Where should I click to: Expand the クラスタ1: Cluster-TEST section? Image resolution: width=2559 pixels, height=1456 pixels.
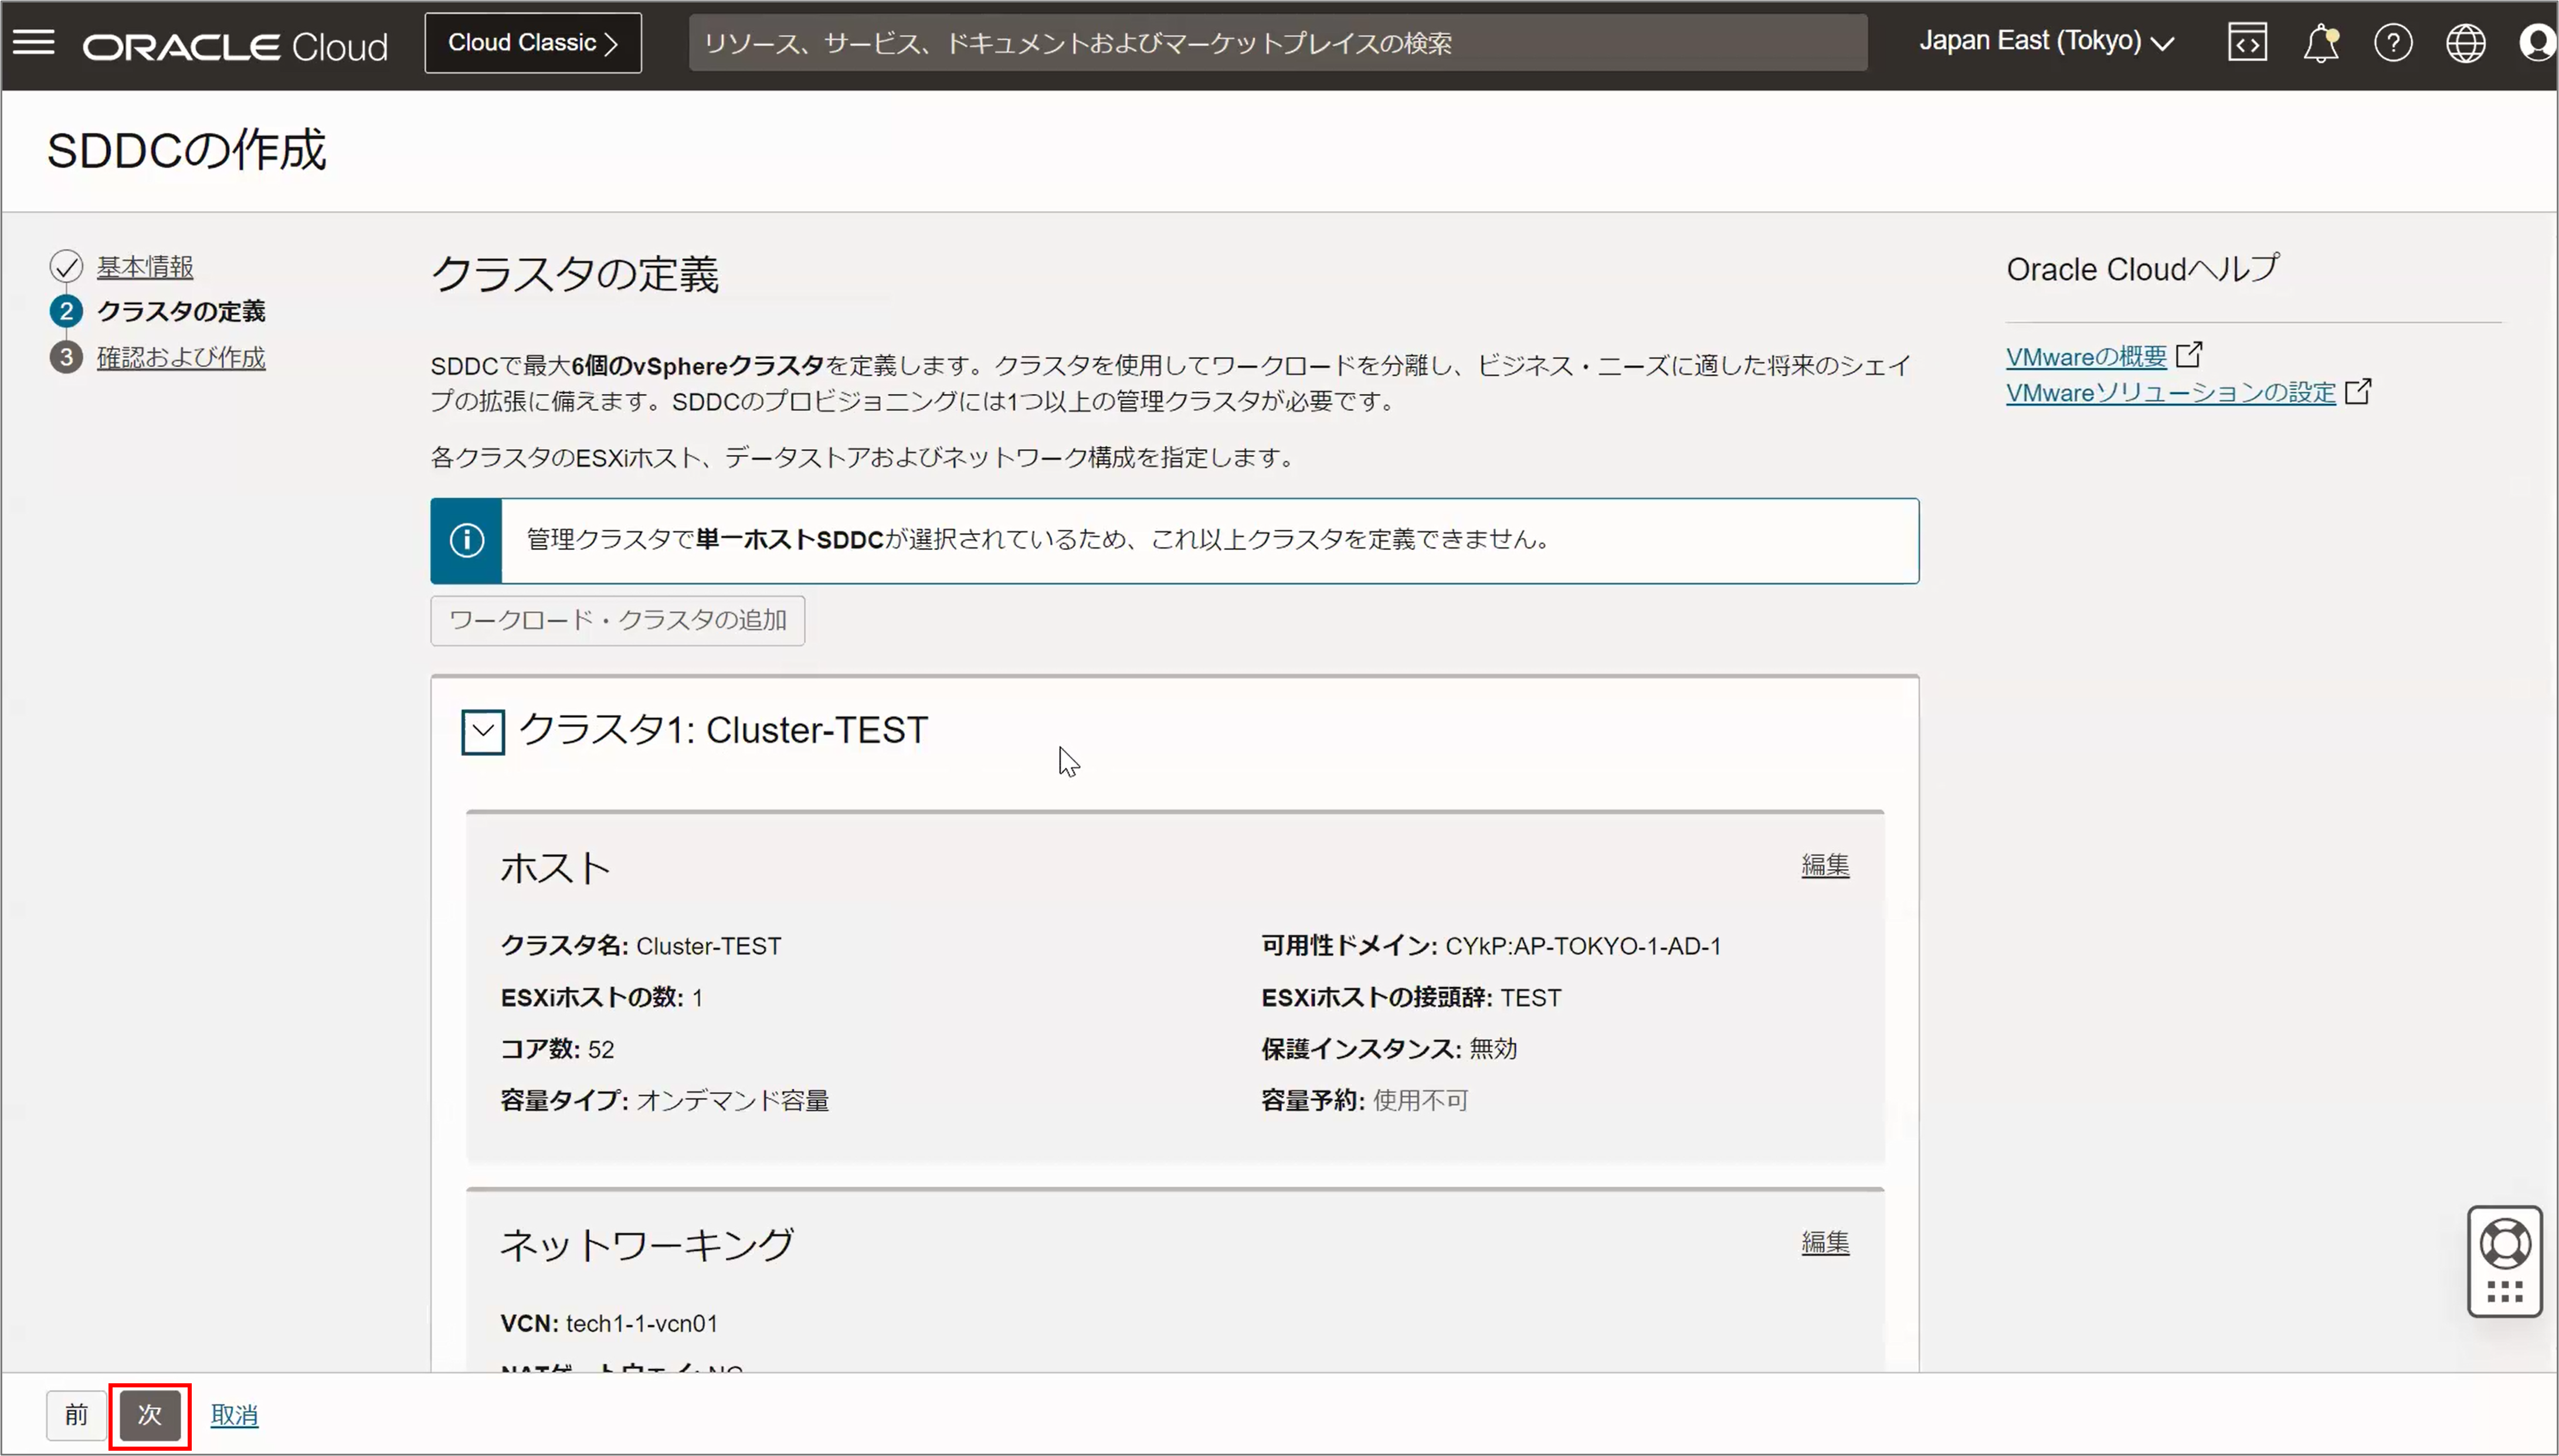tap(483, 728)
